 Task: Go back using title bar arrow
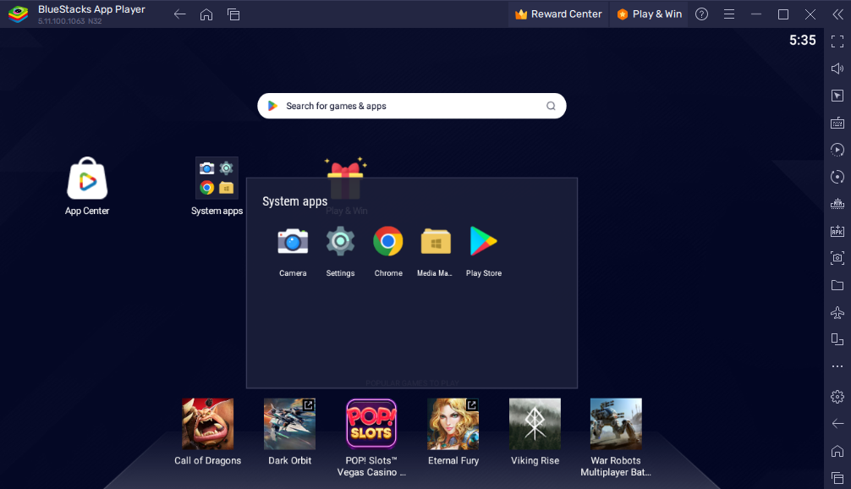179,14
